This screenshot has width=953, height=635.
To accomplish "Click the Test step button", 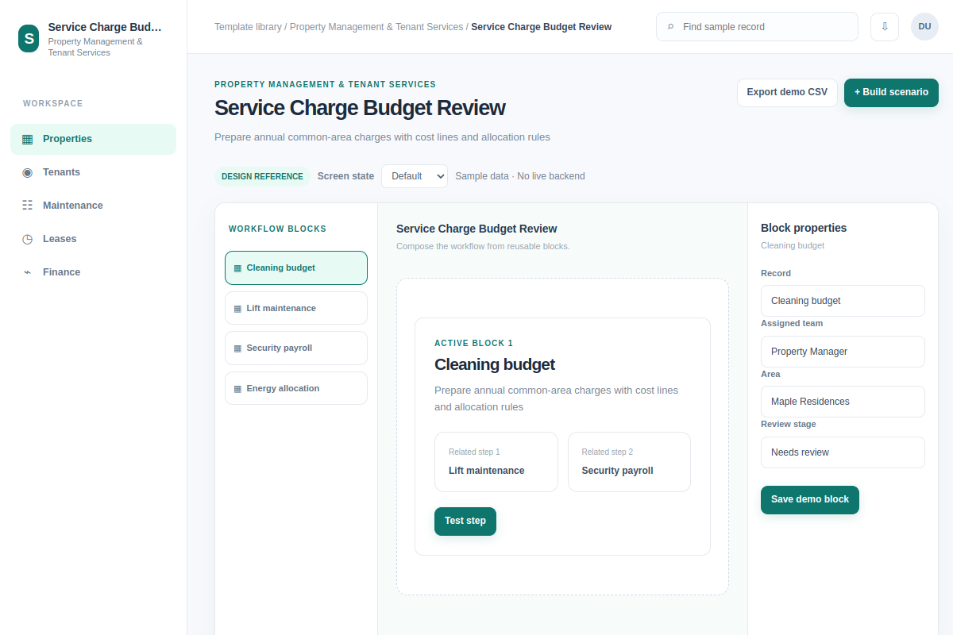I will (x=465, y=521).
